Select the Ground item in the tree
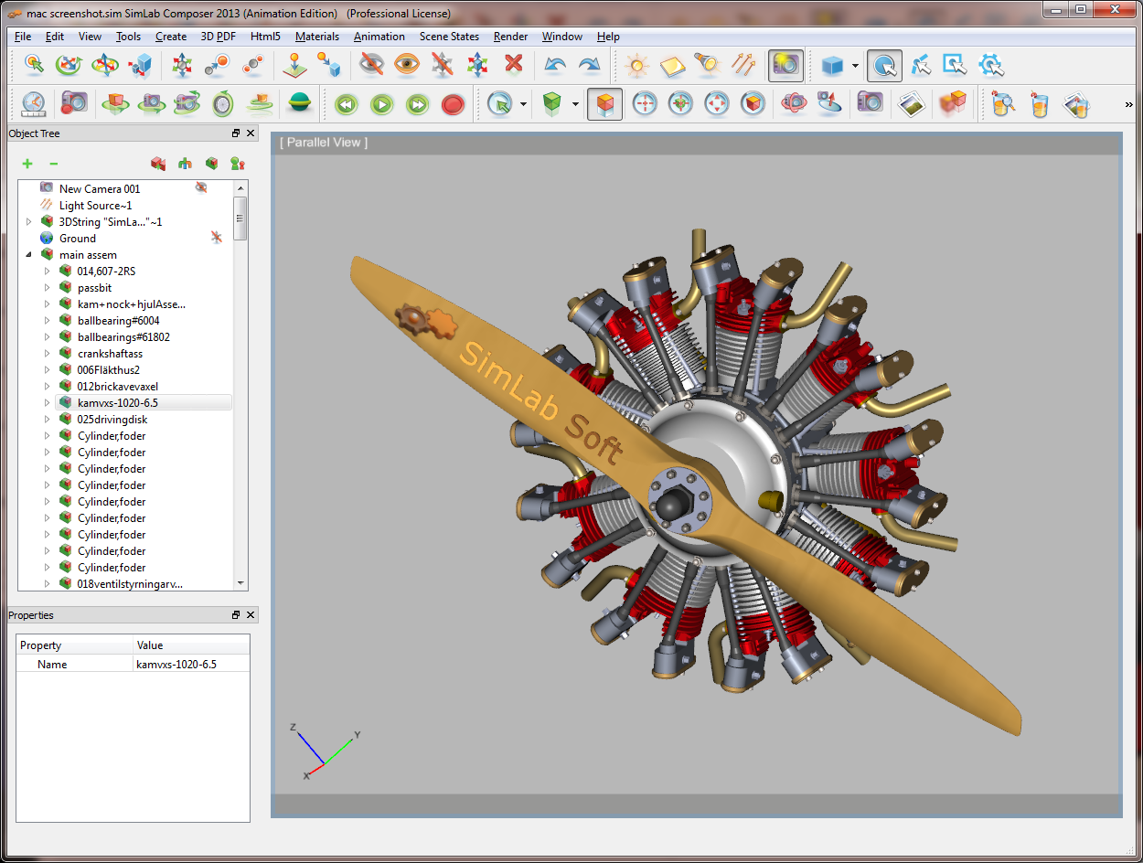The width and height of the screenshot is (1143, 863). 78,238
